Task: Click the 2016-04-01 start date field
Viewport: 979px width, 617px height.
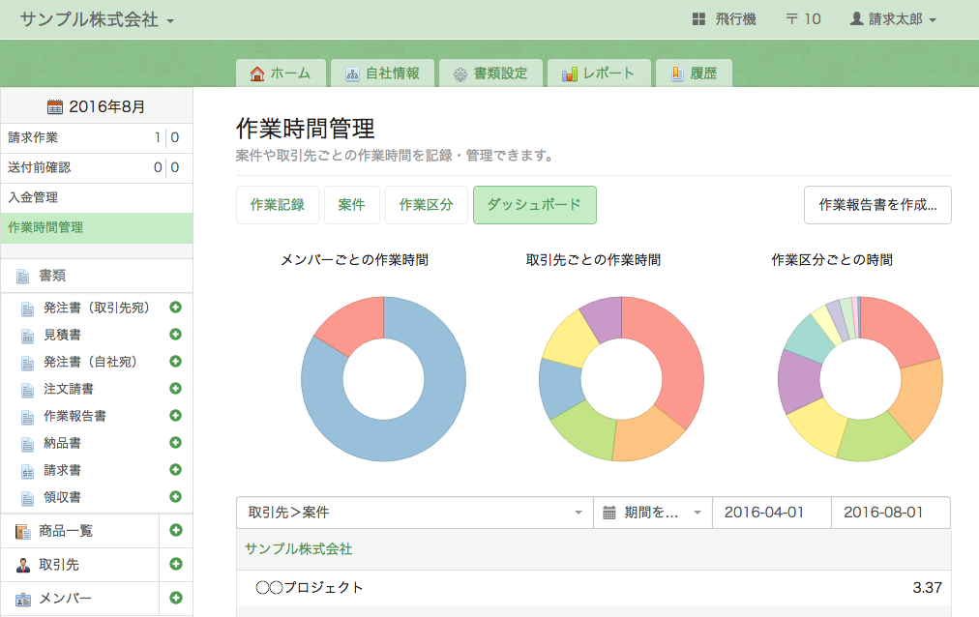Action: coord(771,513)
